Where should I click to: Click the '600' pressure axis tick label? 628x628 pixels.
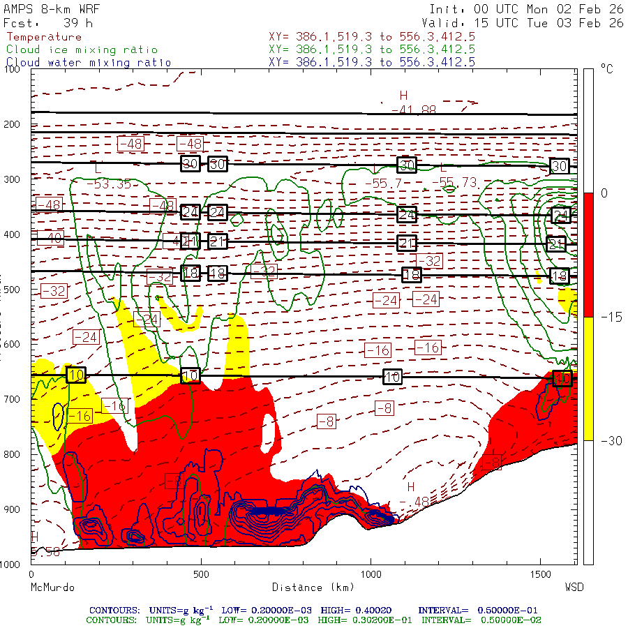click(x=12, y=345)
